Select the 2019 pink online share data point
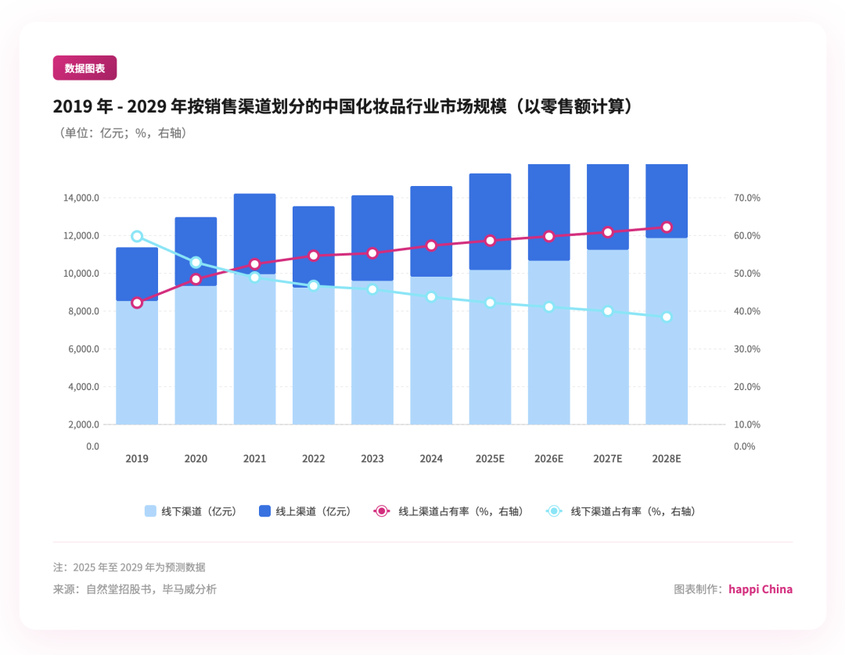 click(137, 302)
